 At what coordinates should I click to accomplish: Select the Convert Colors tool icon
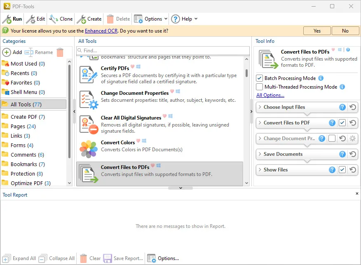point(89,149)
